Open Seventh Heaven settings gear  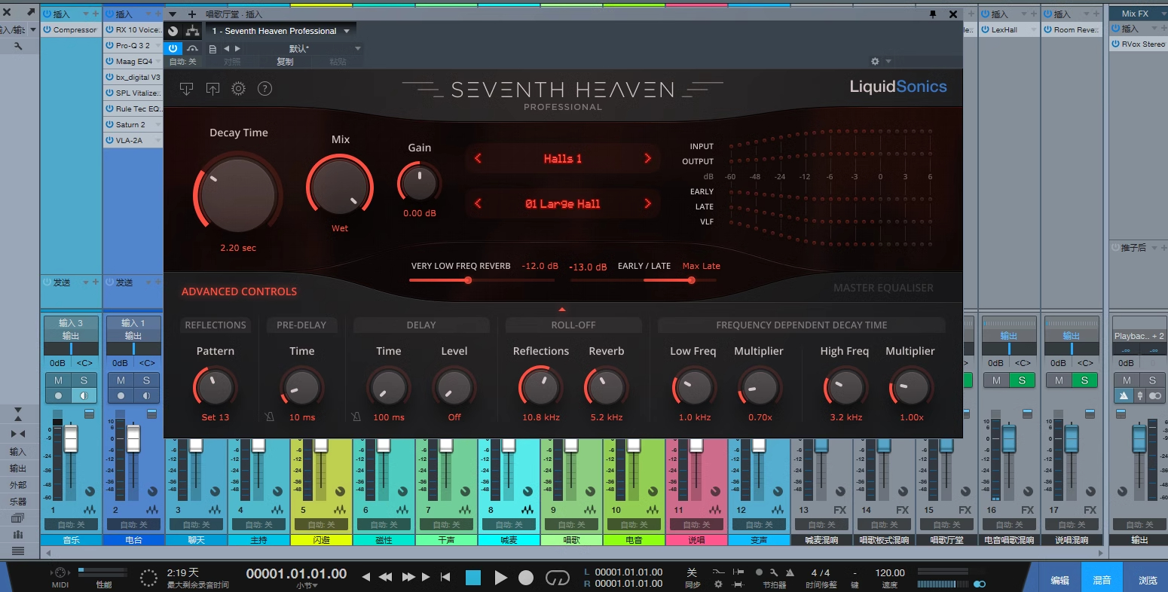point(238,88)
